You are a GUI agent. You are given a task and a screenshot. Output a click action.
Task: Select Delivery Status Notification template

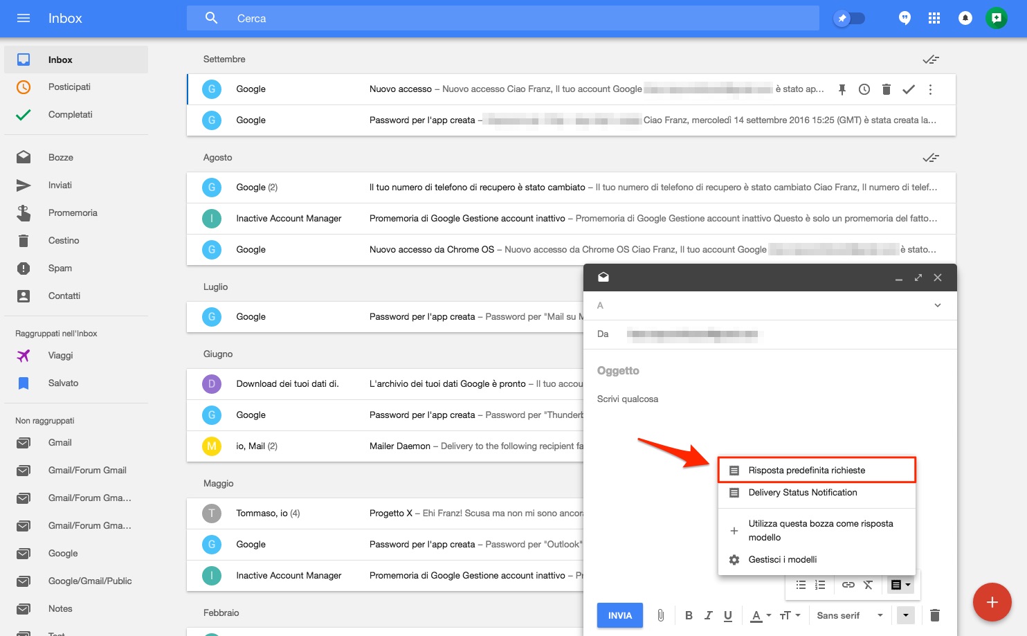click(817, 493)
